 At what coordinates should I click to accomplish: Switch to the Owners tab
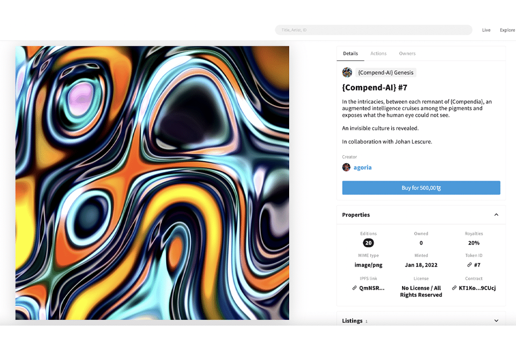coord(407,53)
